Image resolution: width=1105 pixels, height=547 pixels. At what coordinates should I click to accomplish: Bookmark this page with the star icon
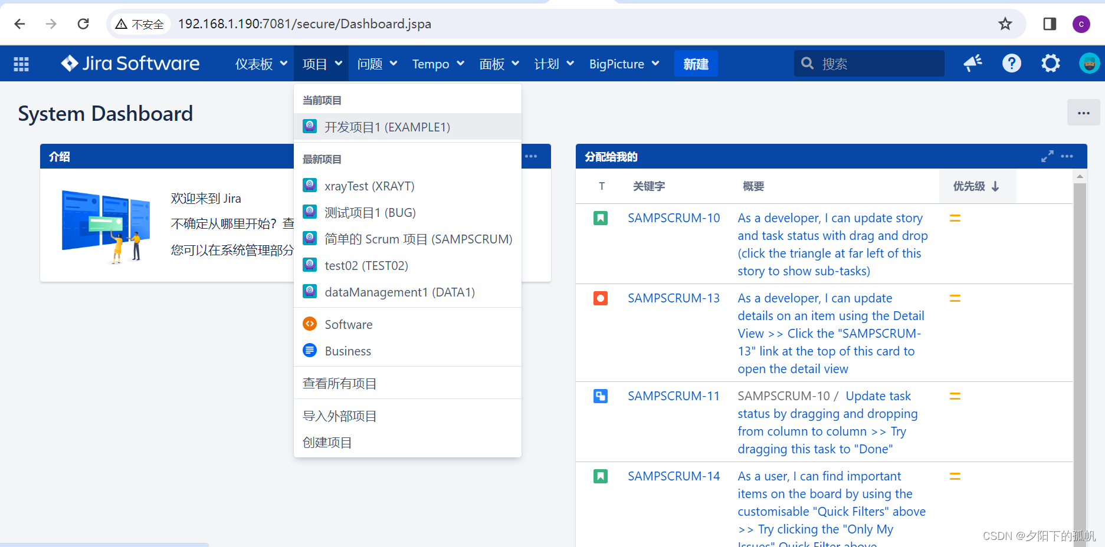[x=1005, y=24]
